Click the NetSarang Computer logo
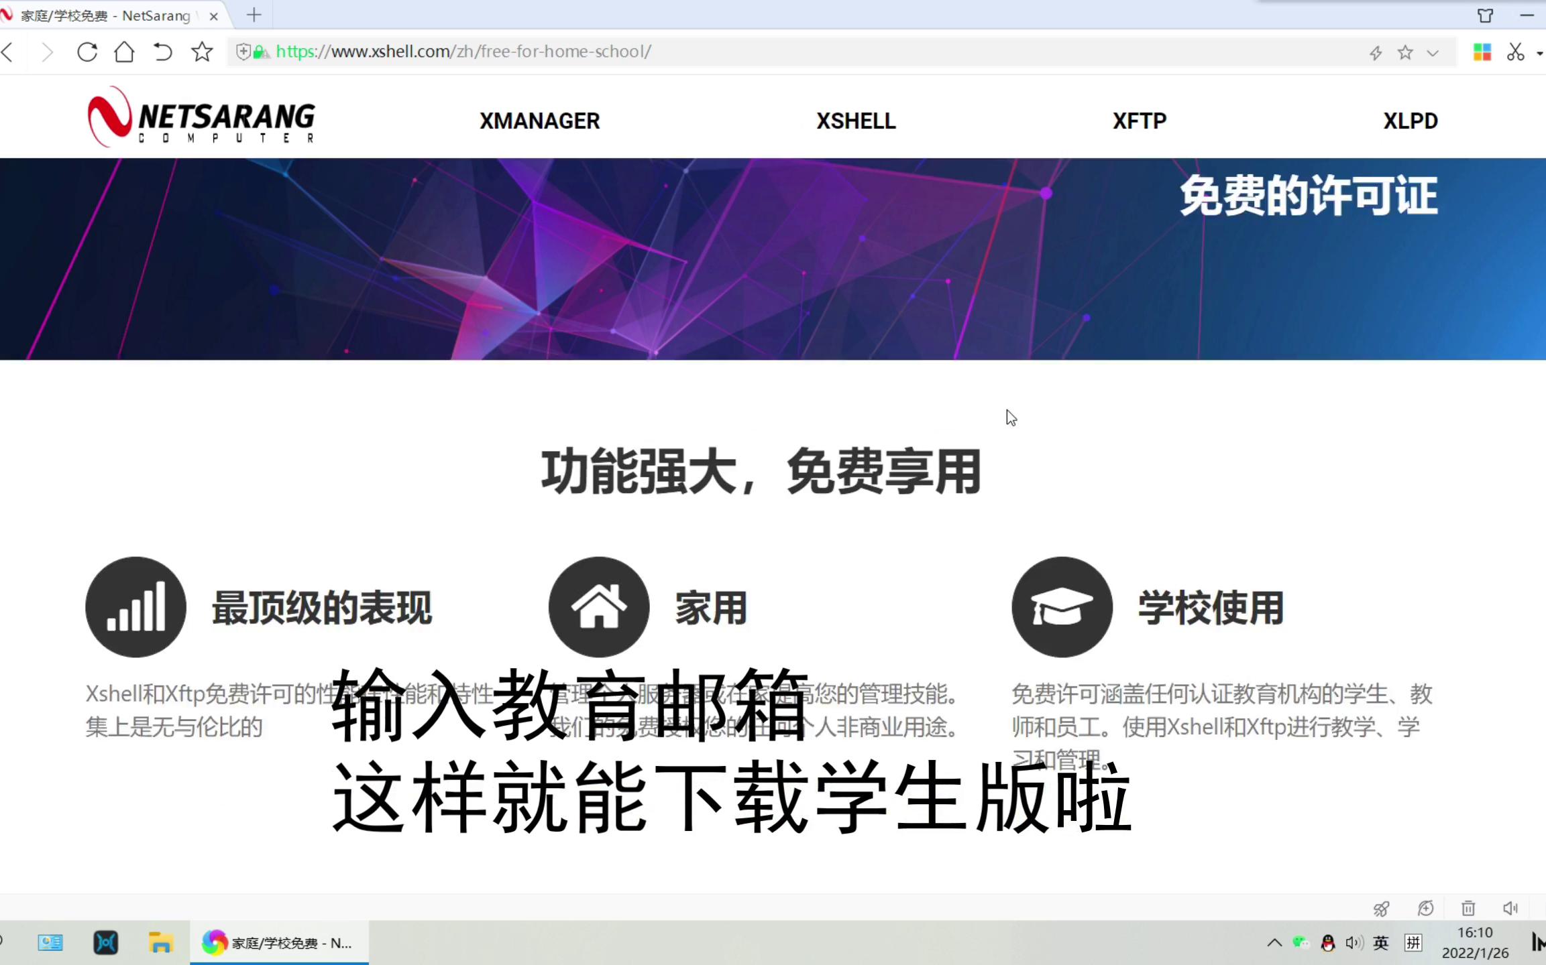1546x965 pixels. pos(200,119)
